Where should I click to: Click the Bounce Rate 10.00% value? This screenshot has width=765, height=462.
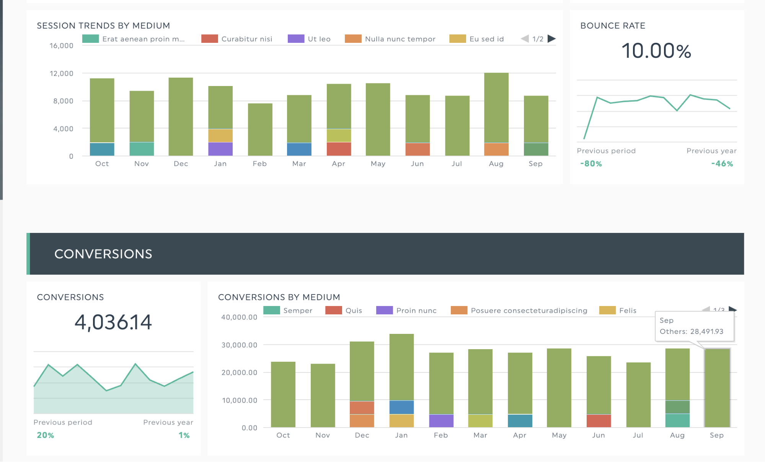pyautogui.click(x=656, y=51)
